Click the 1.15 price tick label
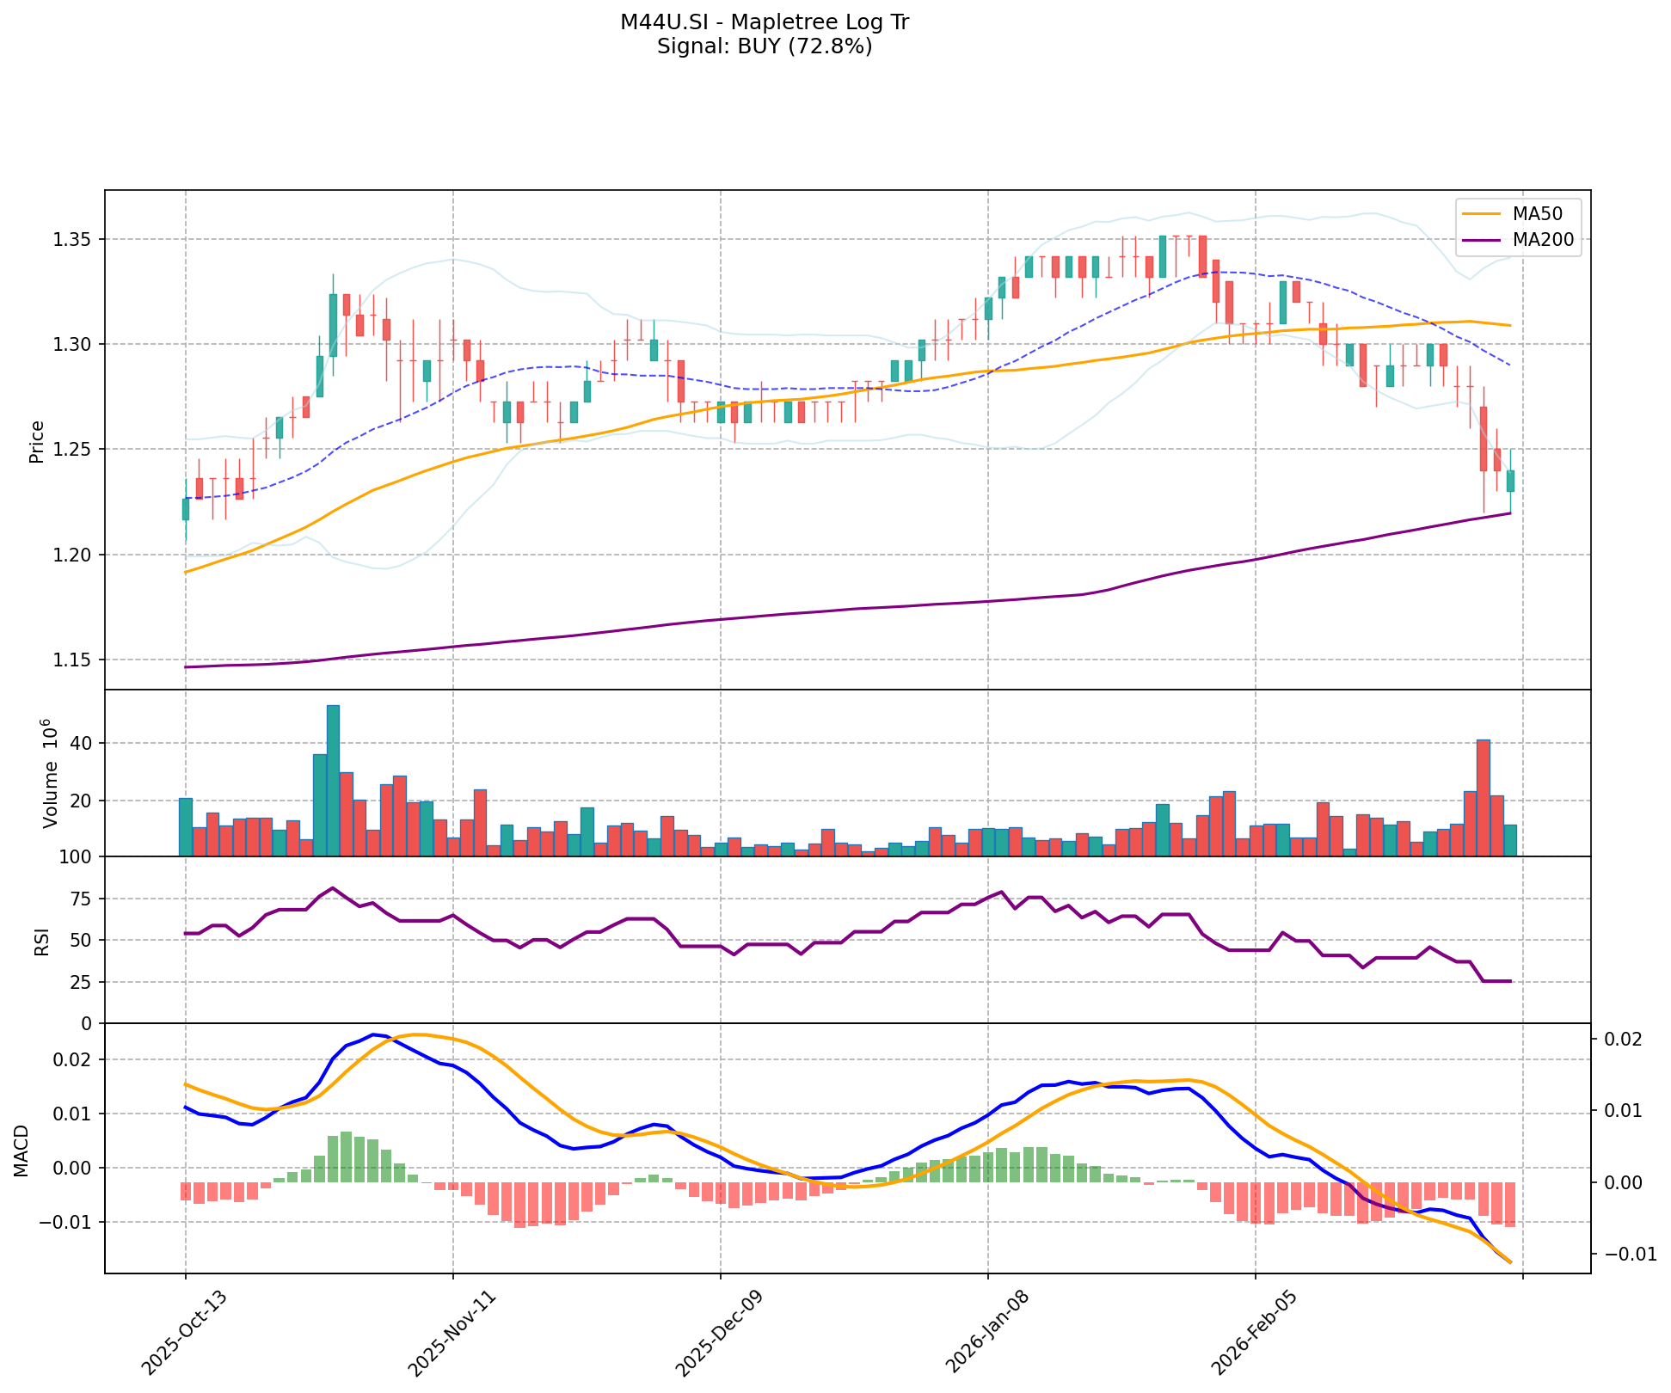Screen dimensions: 1671x1393 [71, 660]
